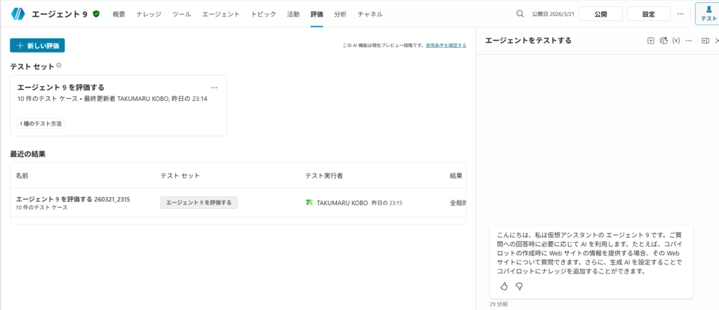Click the new conversation icon in test panel
The image size is (719, 310).
[650, 41]
